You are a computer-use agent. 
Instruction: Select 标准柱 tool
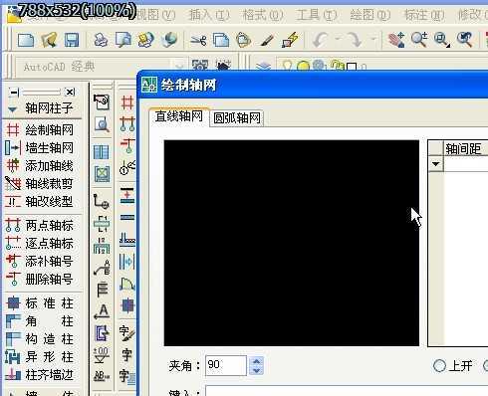[40, 303]
